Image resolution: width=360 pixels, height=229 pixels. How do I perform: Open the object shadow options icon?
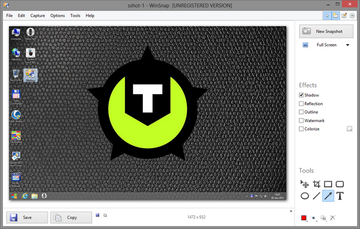(323, 218)
